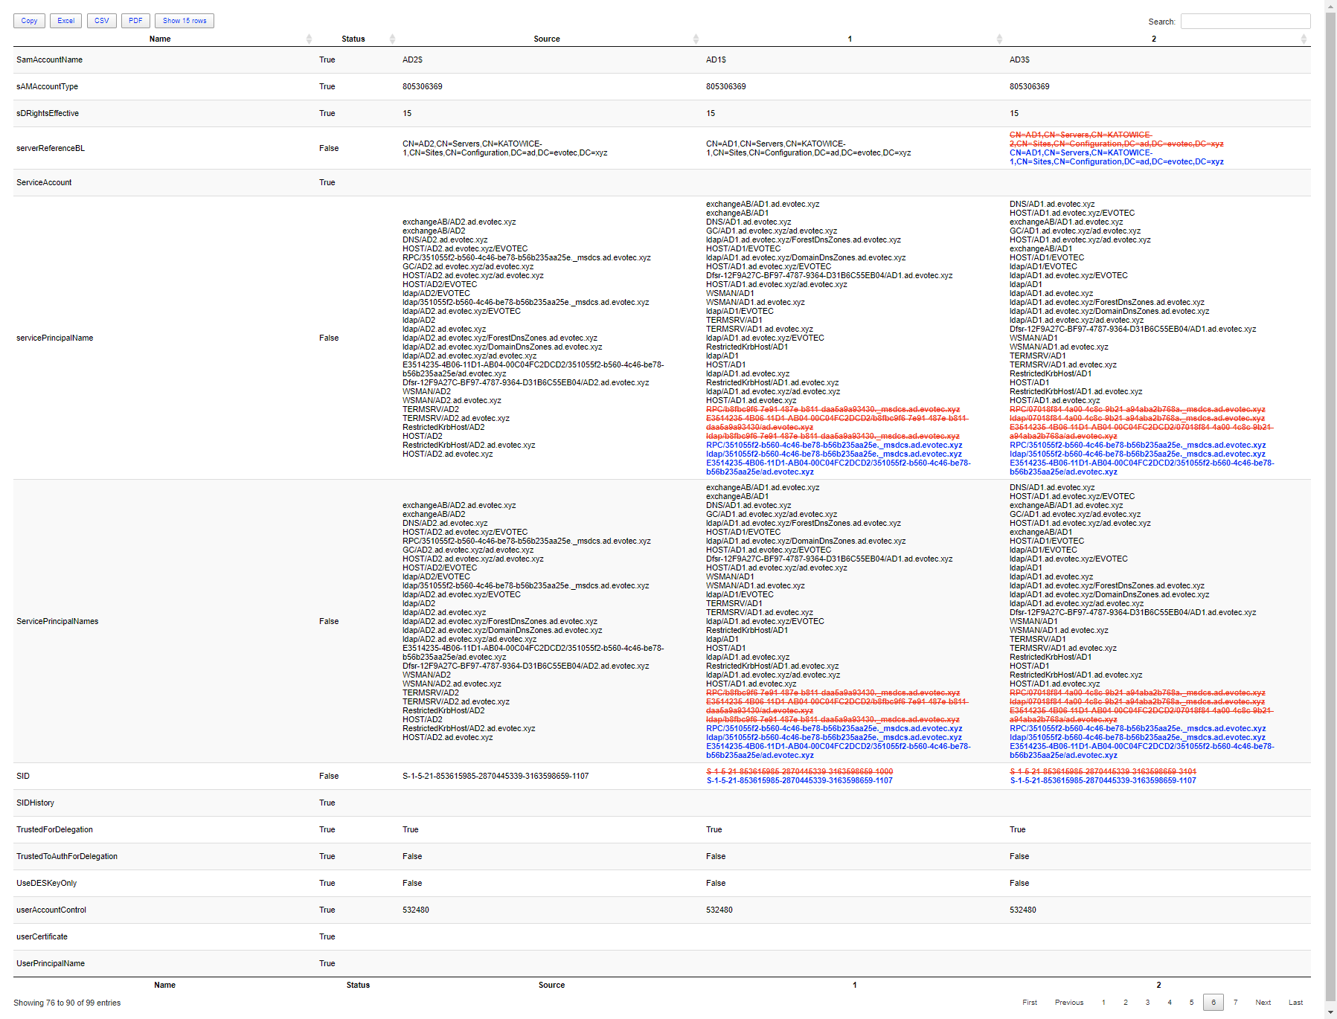This screenshot has height=1019, width=1337.
Task: Export the table to Excel
Action: click(x=65, y=21)
